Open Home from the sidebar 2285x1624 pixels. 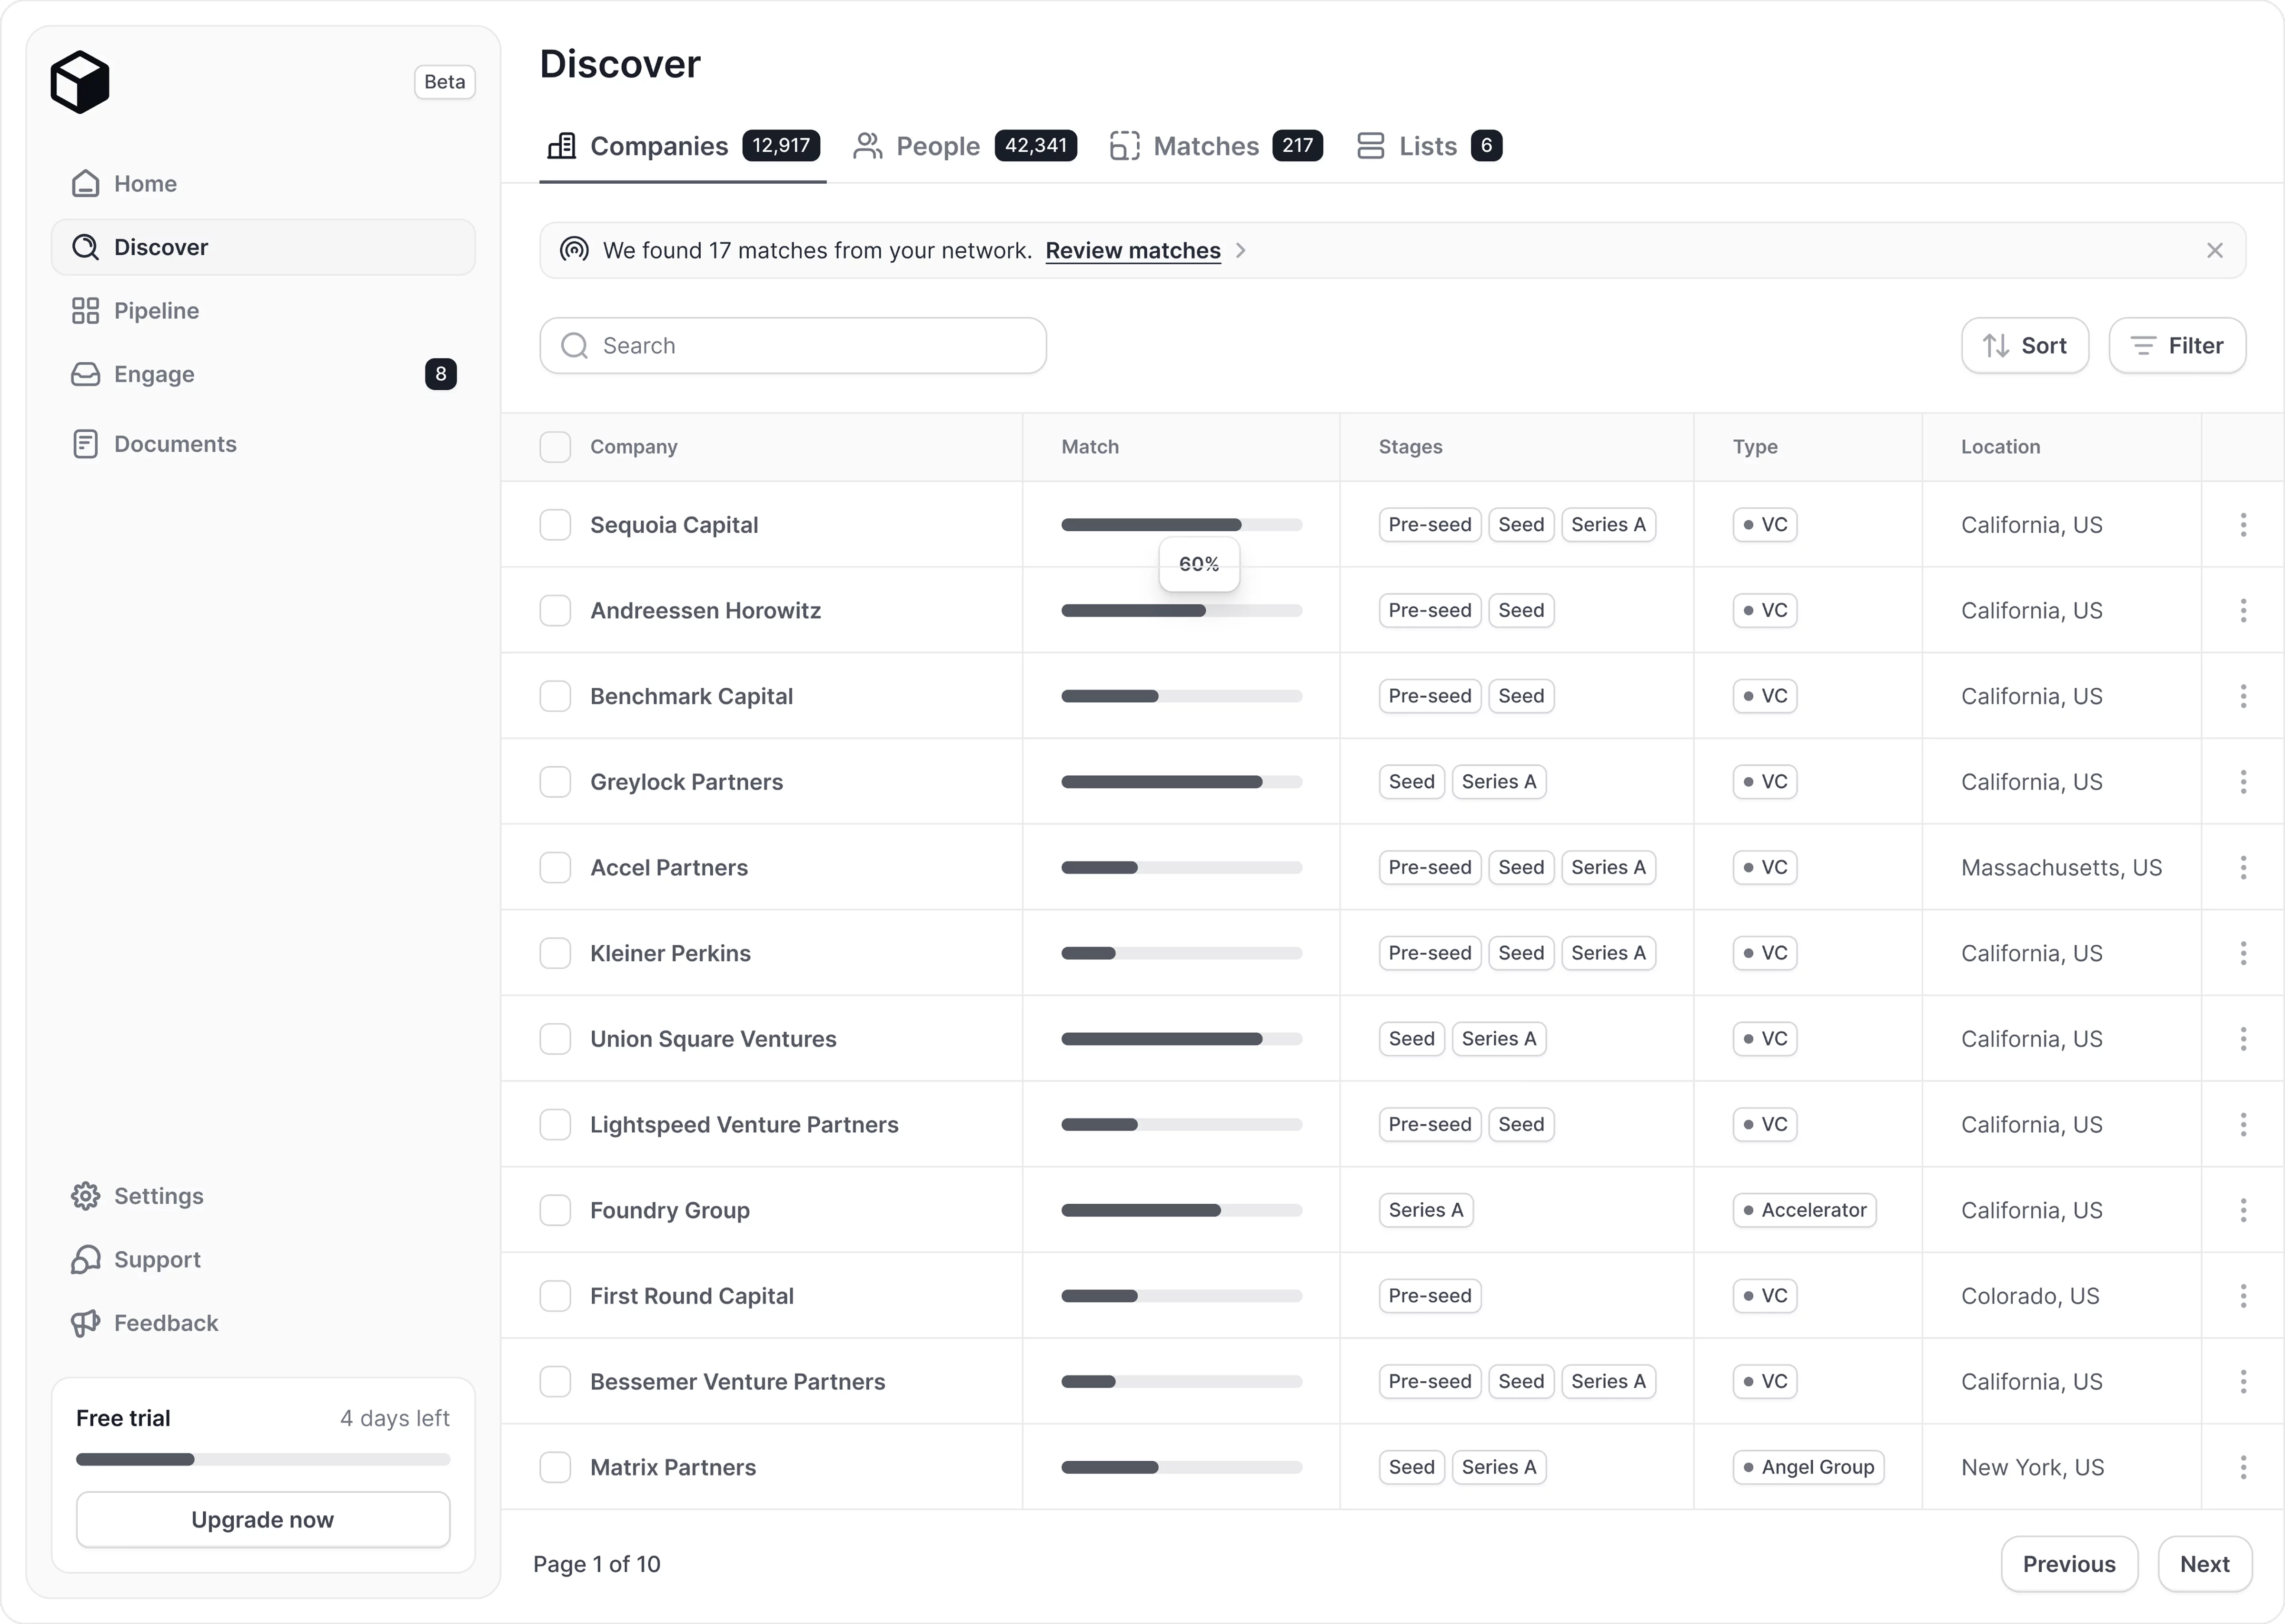(145, 184)
